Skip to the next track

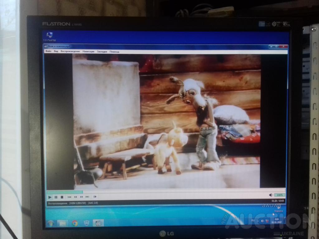[x=87, y=197]
